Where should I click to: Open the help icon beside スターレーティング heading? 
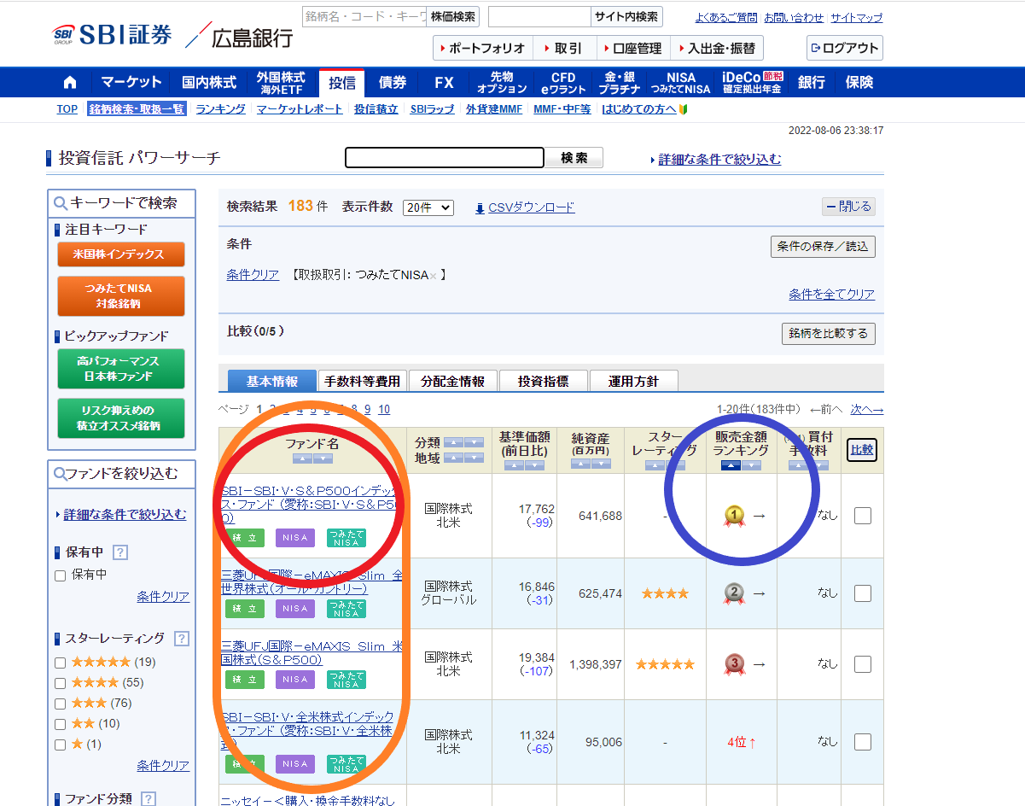click(181, 639)
